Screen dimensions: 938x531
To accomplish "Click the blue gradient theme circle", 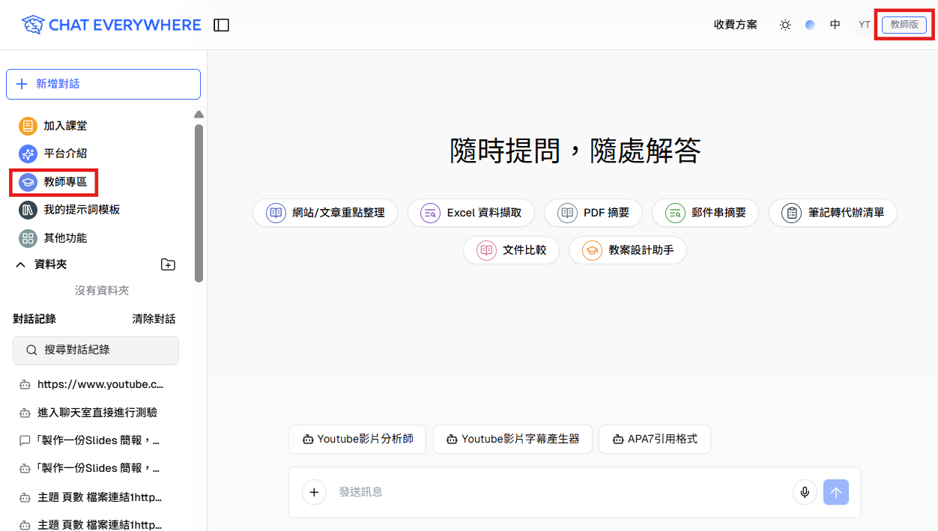I will tap(810, 25).
